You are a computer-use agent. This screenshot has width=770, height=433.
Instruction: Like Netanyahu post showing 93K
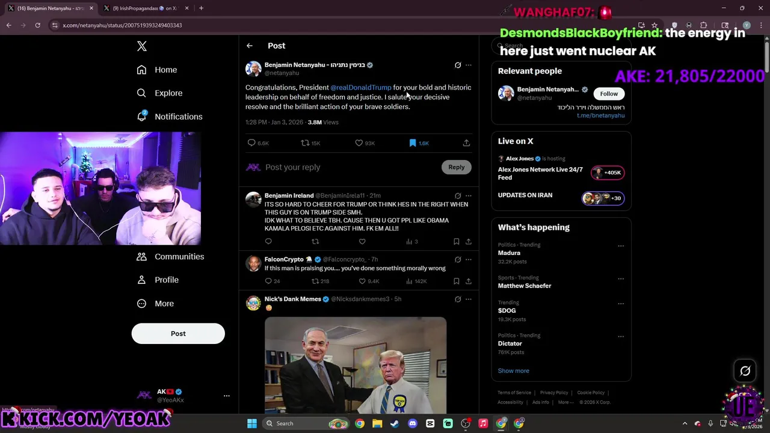365,143
